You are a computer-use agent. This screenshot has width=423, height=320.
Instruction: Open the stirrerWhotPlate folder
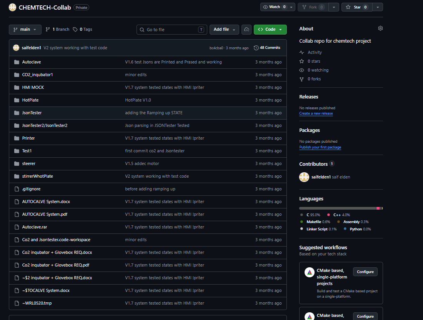[x=38, y=176]
